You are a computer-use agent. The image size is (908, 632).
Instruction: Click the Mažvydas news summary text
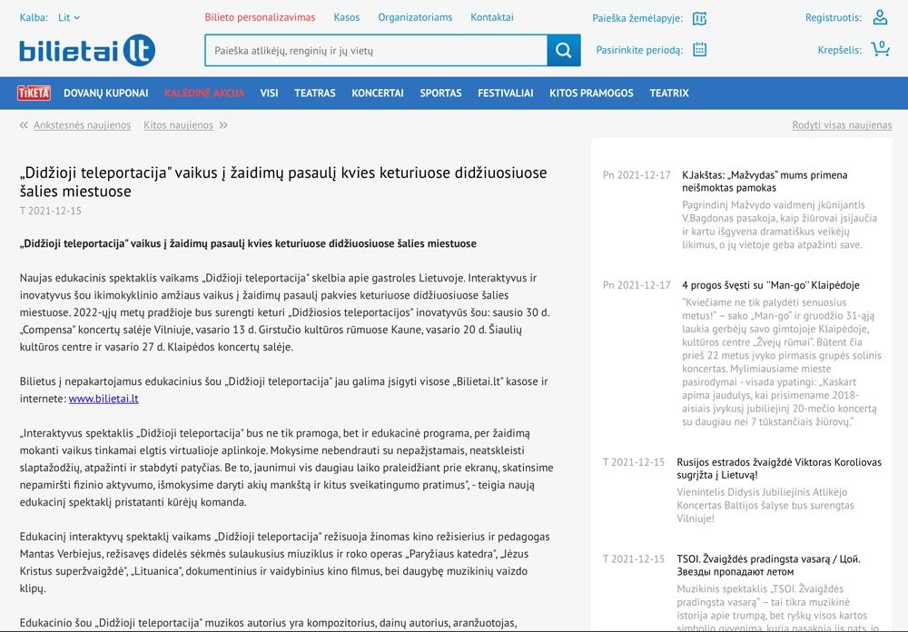pyautogui.click(x=779, y=225)
